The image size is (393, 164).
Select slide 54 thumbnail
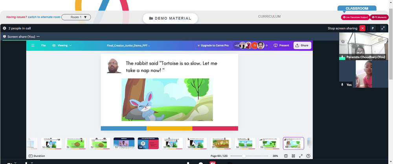pos(148,143)
